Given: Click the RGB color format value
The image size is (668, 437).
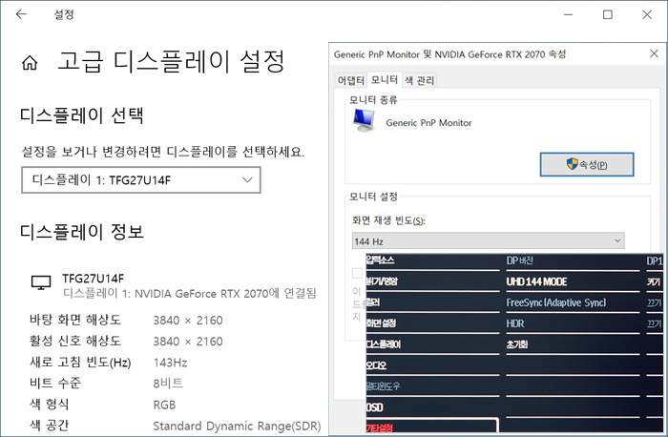Looking at the screenshot, I should pyautogui.click(x=164, y=405).
